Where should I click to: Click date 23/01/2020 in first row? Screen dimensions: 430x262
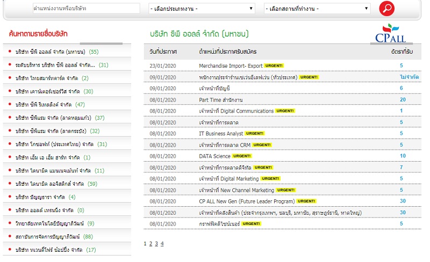pos(163,66)
